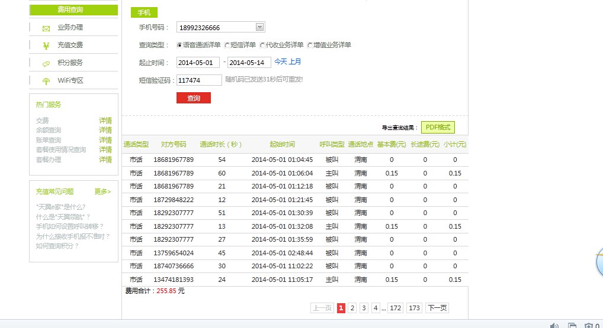Click the WiFi antenna icon in sidebar
The height and width of the screenshot is (328, 603).
pyautogui.click(x=46, y=81)
